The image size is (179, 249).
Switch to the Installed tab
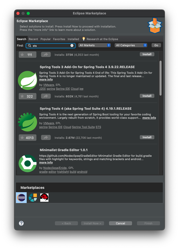(x=73, y=39)
